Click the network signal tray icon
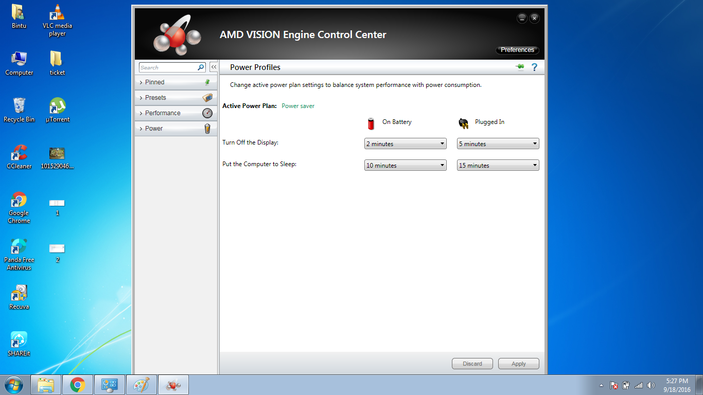703x395 pixels. (x=639, y=385)
